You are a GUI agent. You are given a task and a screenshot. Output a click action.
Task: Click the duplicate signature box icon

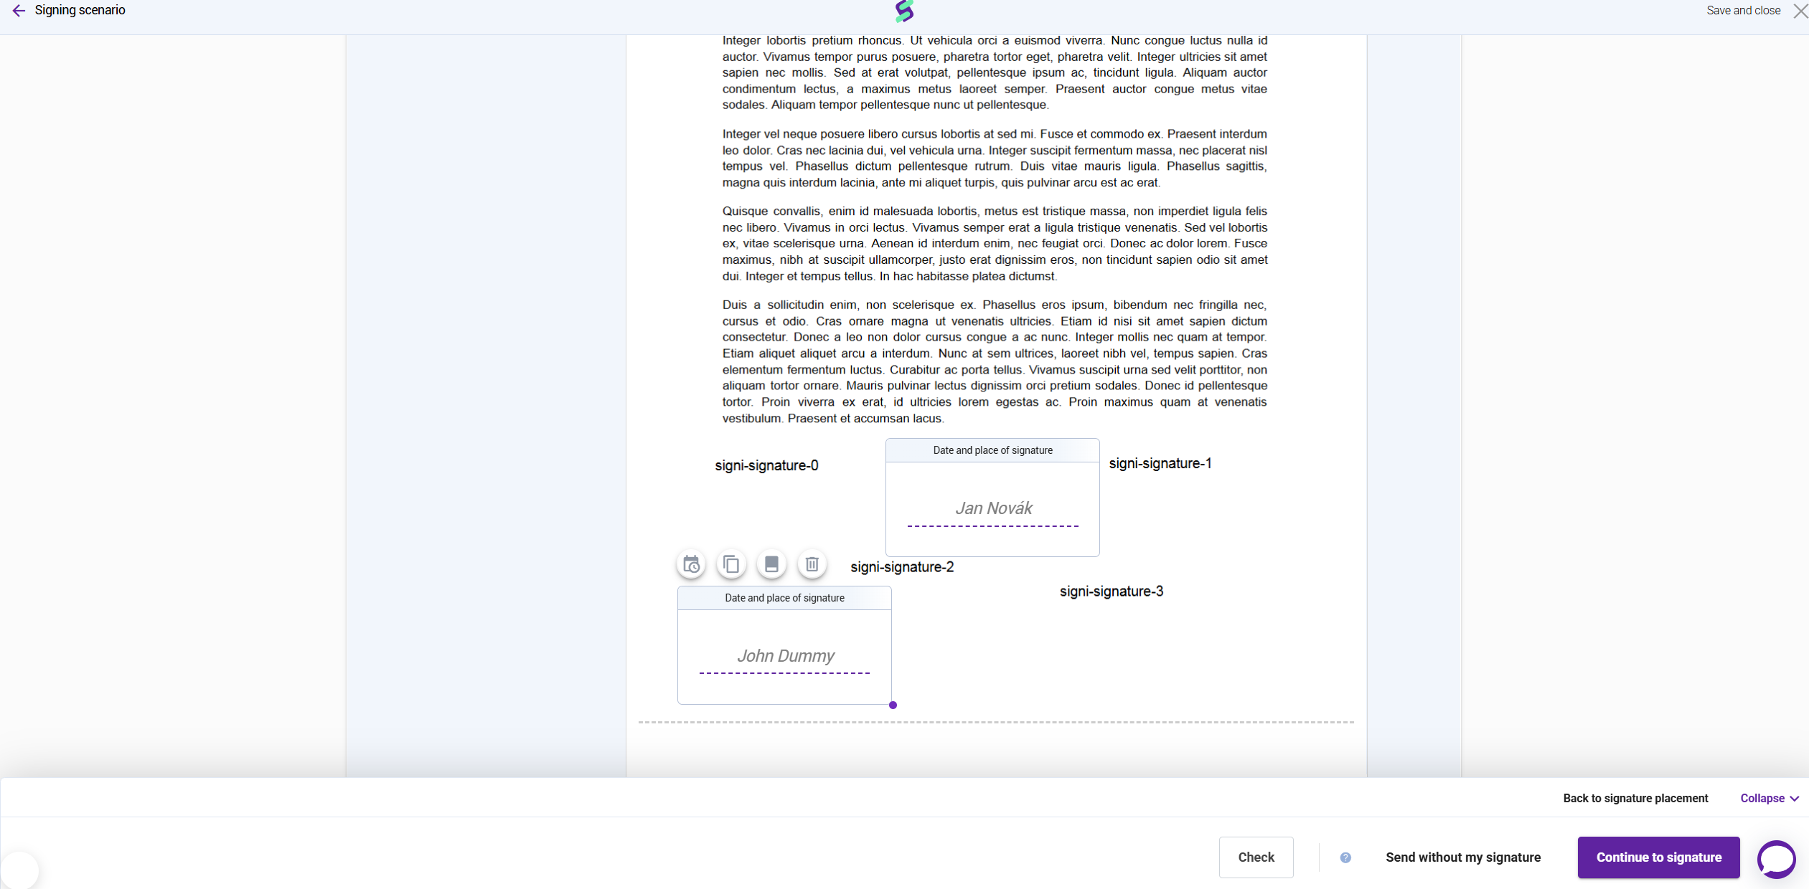731,564
